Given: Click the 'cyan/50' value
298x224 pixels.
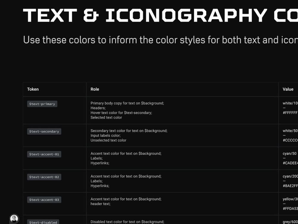Looking at the screenshot, I should click(289, 153).
